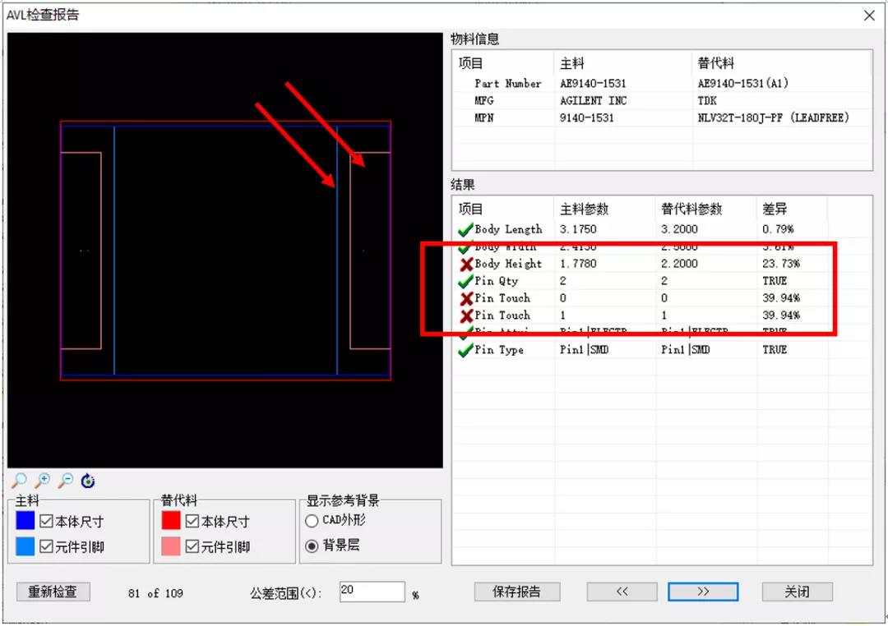This screenshot has height=626, width=888.
Task: Click the zoom-out magnifier icon
Action: pos(66,481)
